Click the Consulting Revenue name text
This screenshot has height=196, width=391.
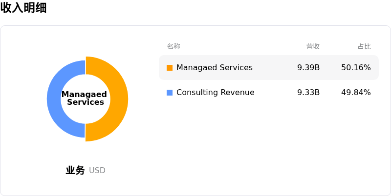coord(216,93)
